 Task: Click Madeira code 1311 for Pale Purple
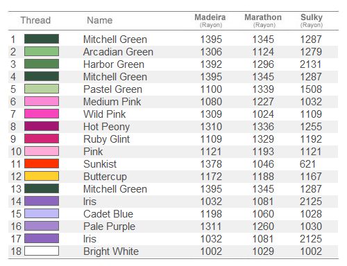pyautogui.click(x=211, y=227)
